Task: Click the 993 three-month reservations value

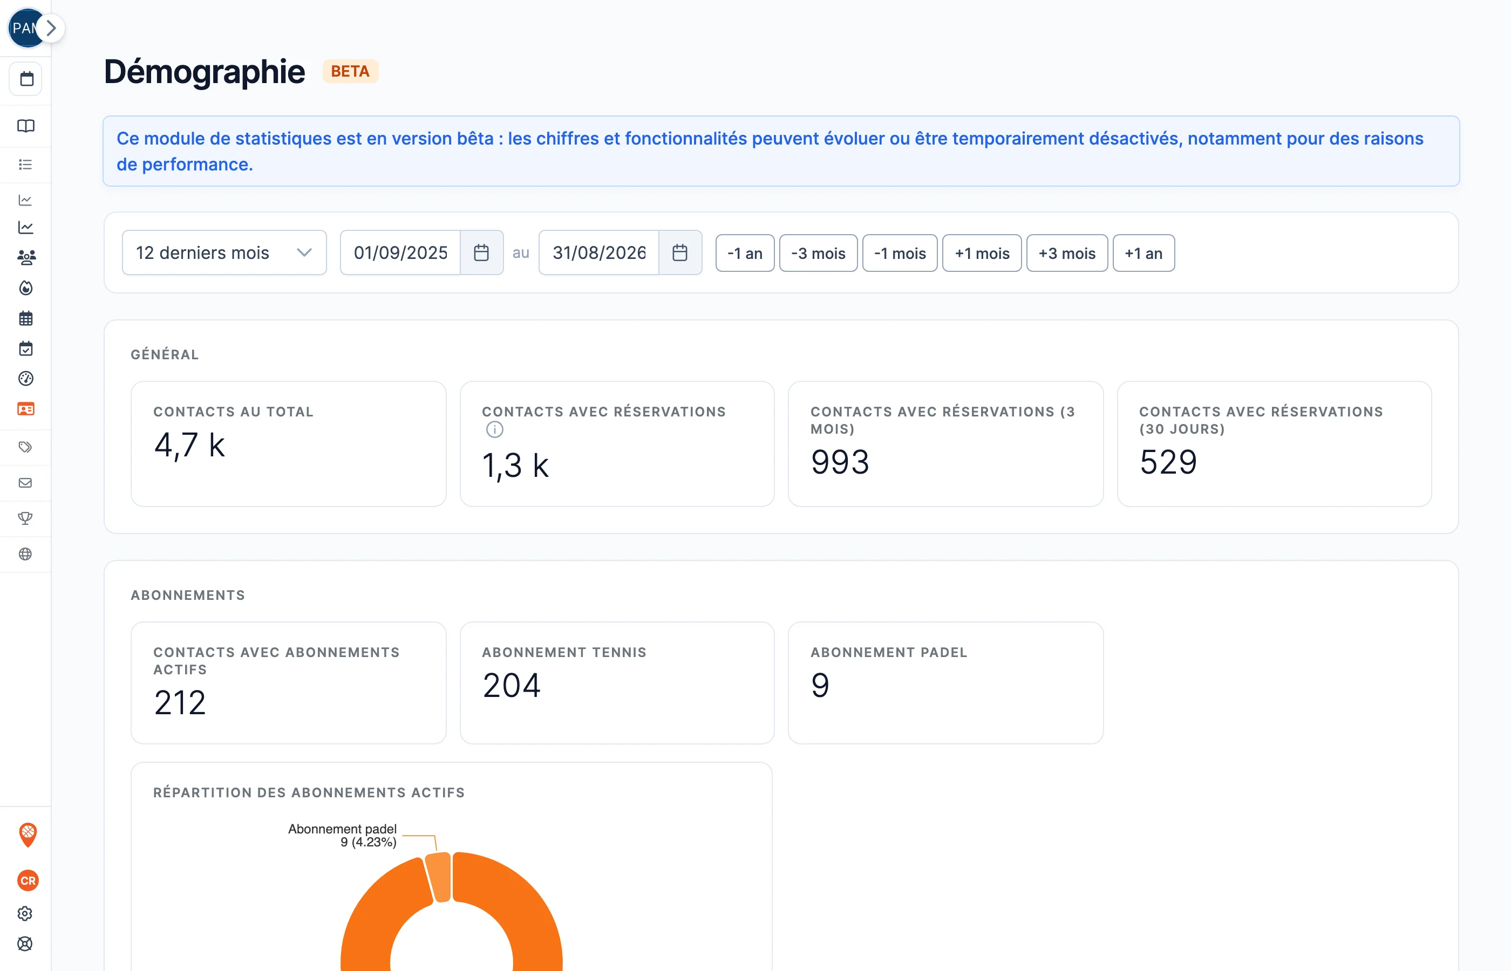Action: [840, 462]
